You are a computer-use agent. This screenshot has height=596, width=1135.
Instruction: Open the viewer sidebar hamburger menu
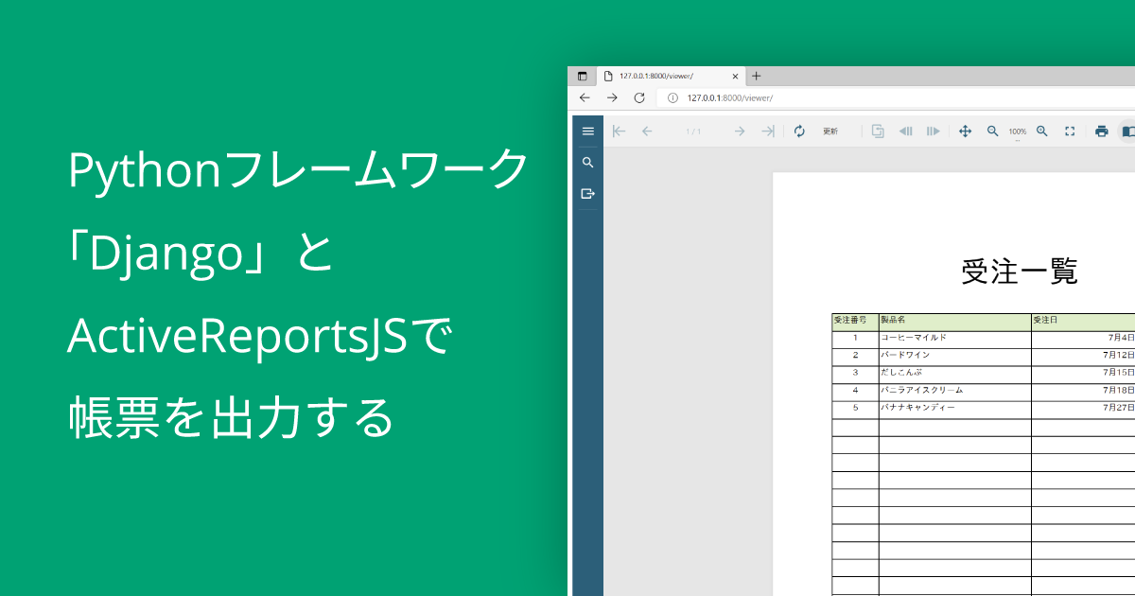(x=587, y=131)
